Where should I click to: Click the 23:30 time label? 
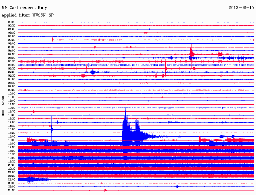pos(12,190)
